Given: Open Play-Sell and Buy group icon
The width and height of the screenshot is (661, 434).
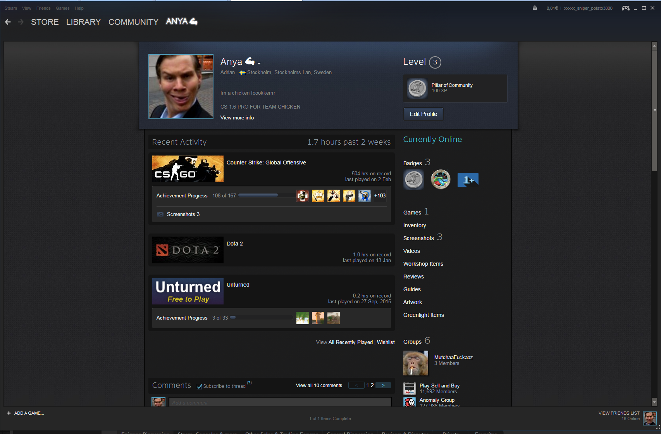Looking at the screenshot, I should coord(410,389).
